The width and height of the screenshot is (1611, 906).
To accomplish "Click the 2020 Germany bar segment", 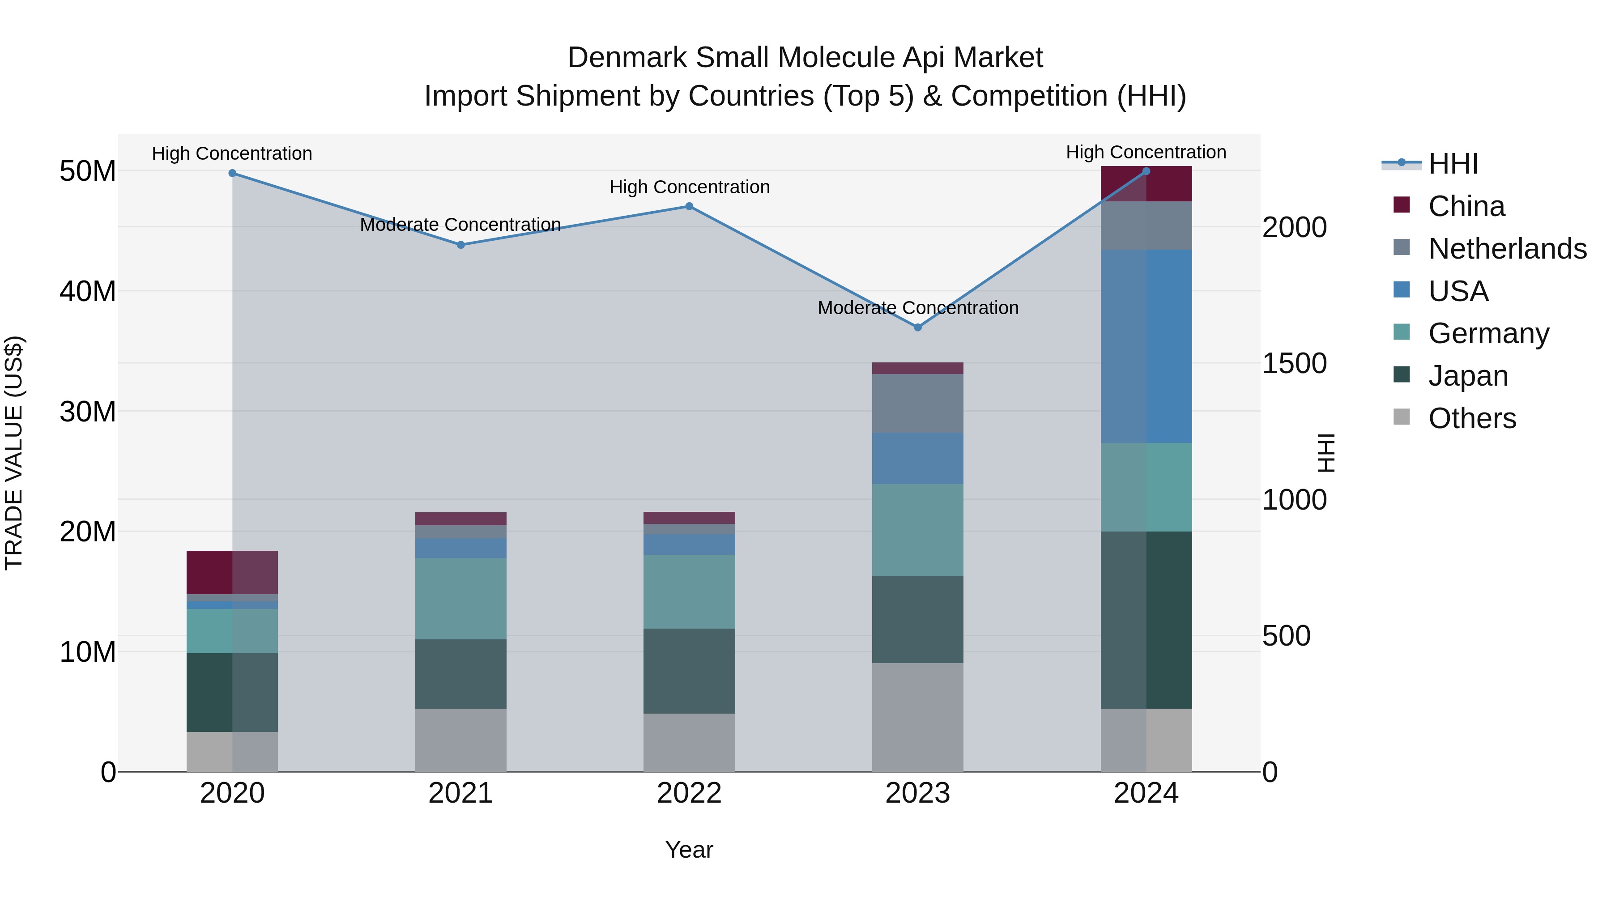I will [232, 631].
